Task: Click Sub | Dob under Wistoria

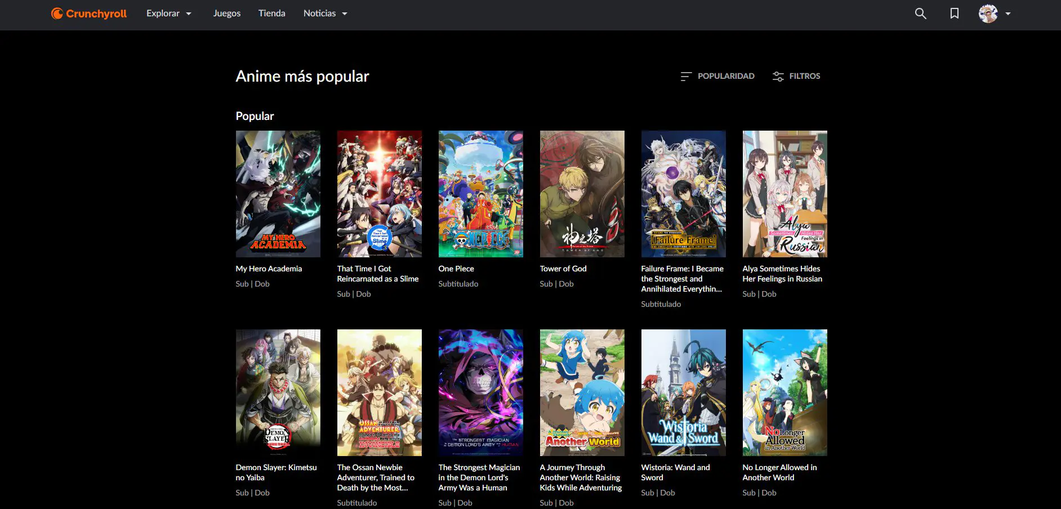Action: coord(658,493)
